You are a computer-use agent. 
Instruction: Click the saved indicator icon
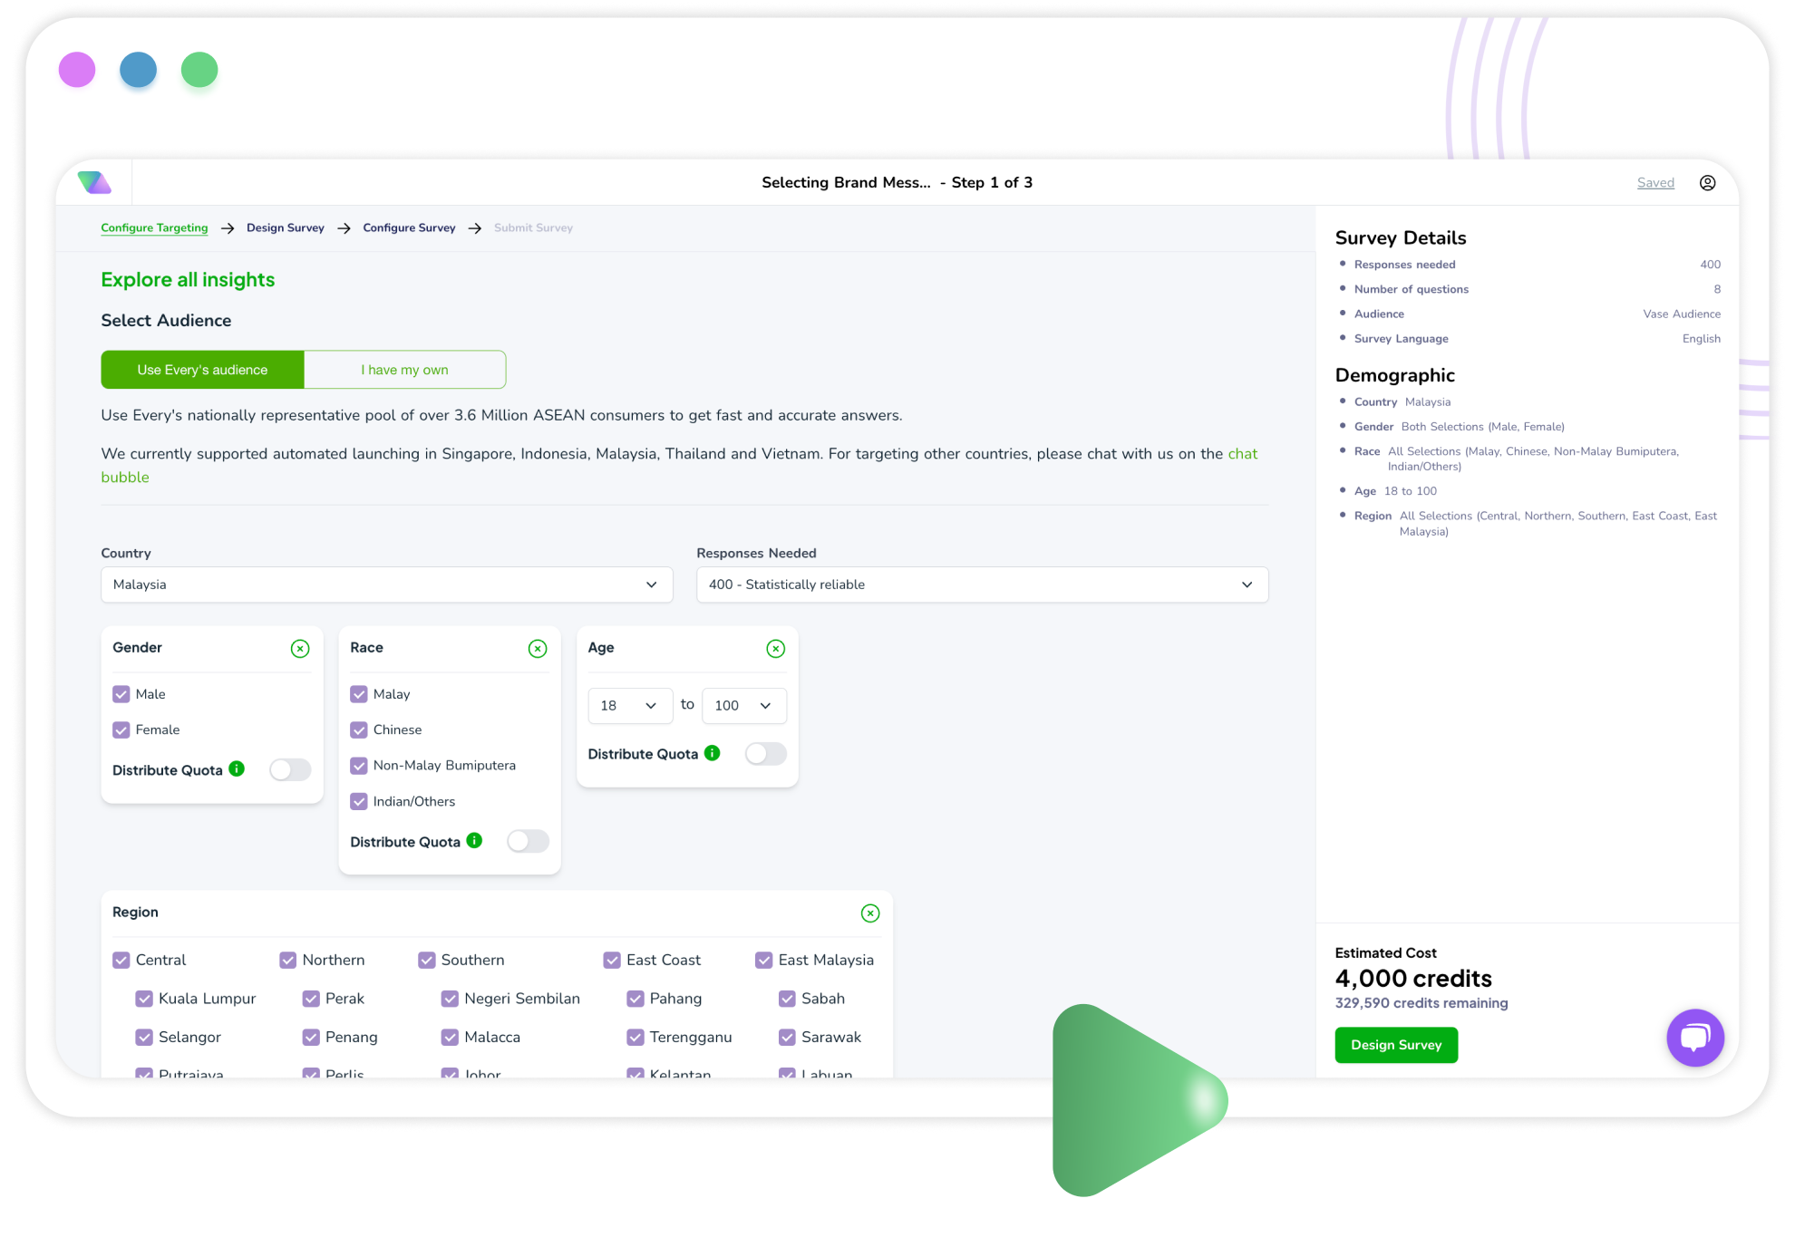click(x=1657, y=183)
